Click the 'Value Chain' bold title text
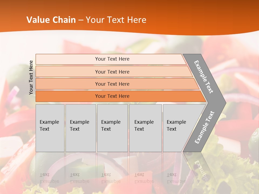This screenshot has height=194, width=259. tap(51, 20)
